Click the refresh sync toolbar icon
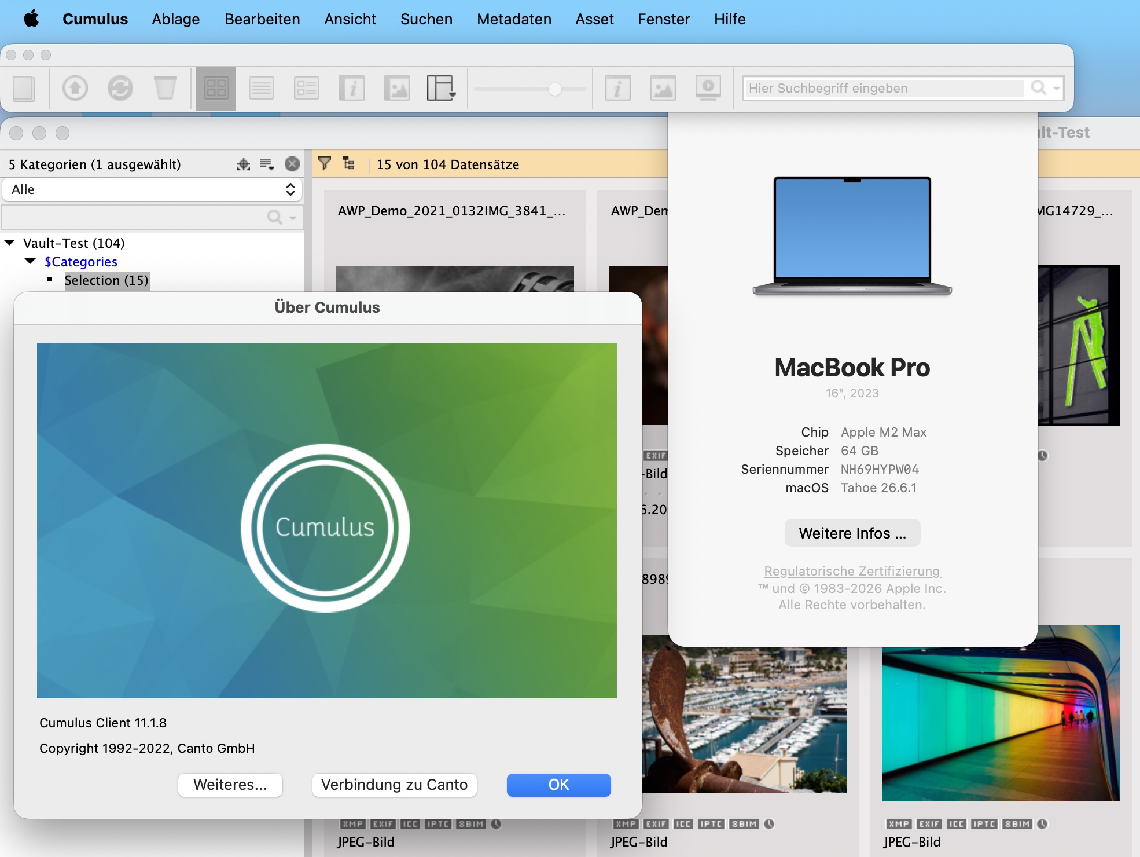 coord(120,89)
